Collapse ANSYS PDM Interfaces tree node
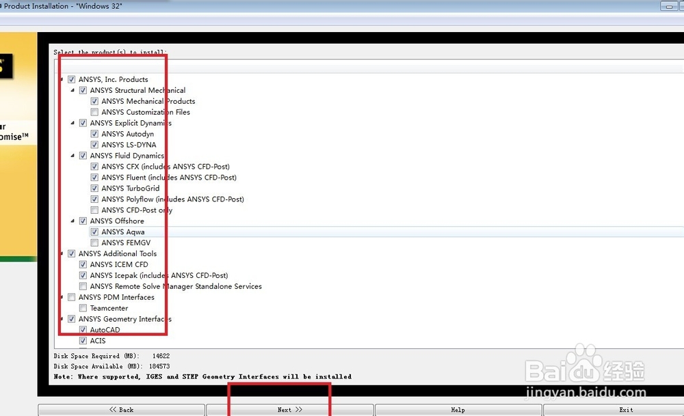Screen dimensions: 684x416 (62, 297)
